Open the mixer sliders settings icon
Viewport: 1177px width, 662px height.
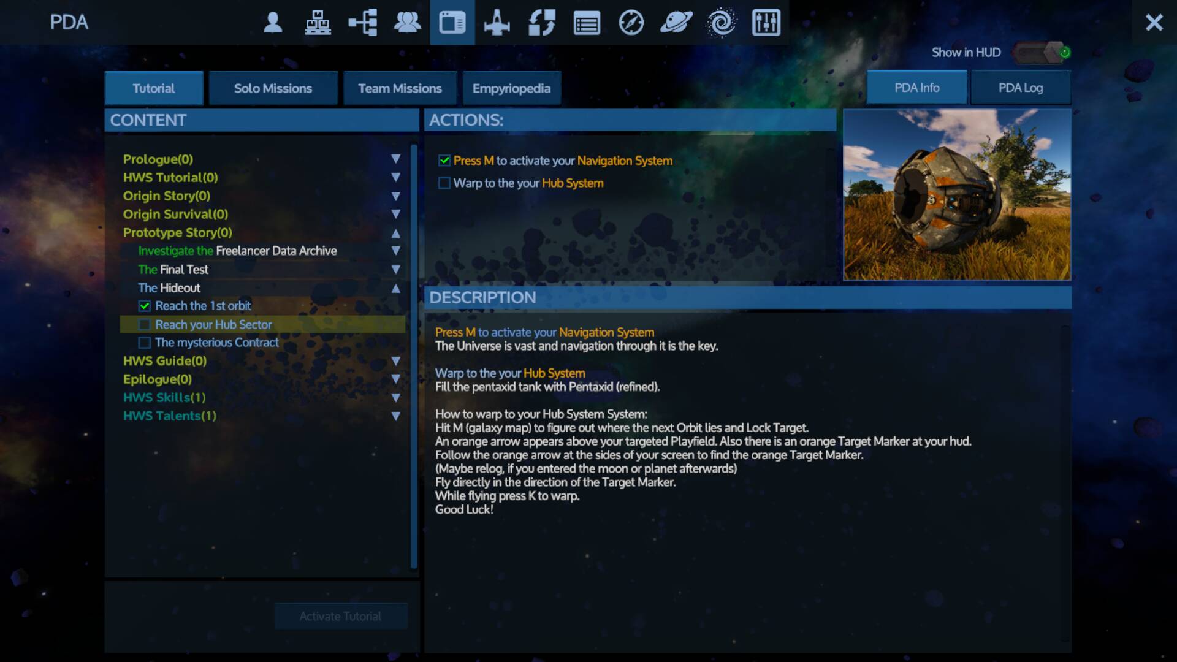pos(766,23)
